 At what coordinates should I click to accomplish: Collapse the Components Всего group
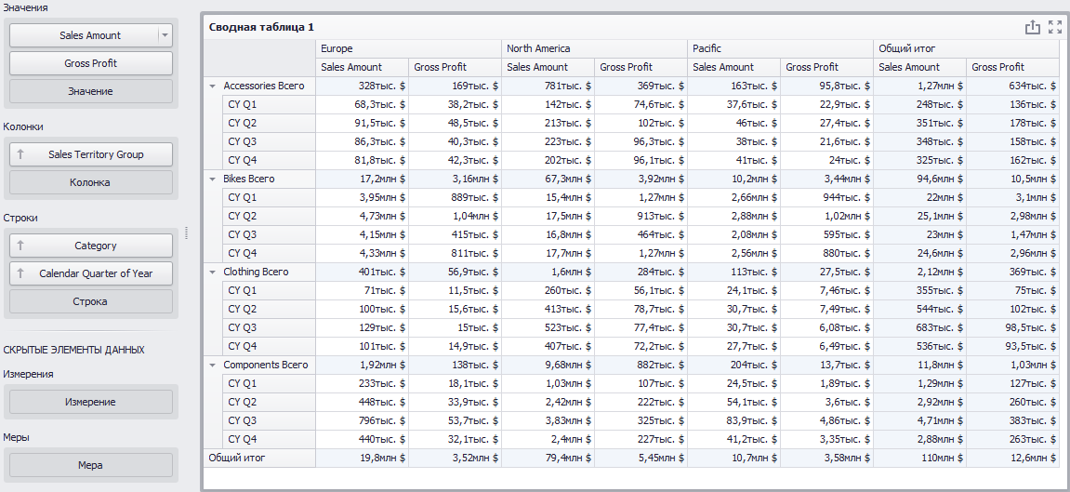(212, 366)
